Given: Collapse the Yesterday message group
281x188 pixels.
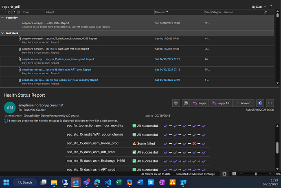Looking at the screenshot, I should click(x=3, y=18).
